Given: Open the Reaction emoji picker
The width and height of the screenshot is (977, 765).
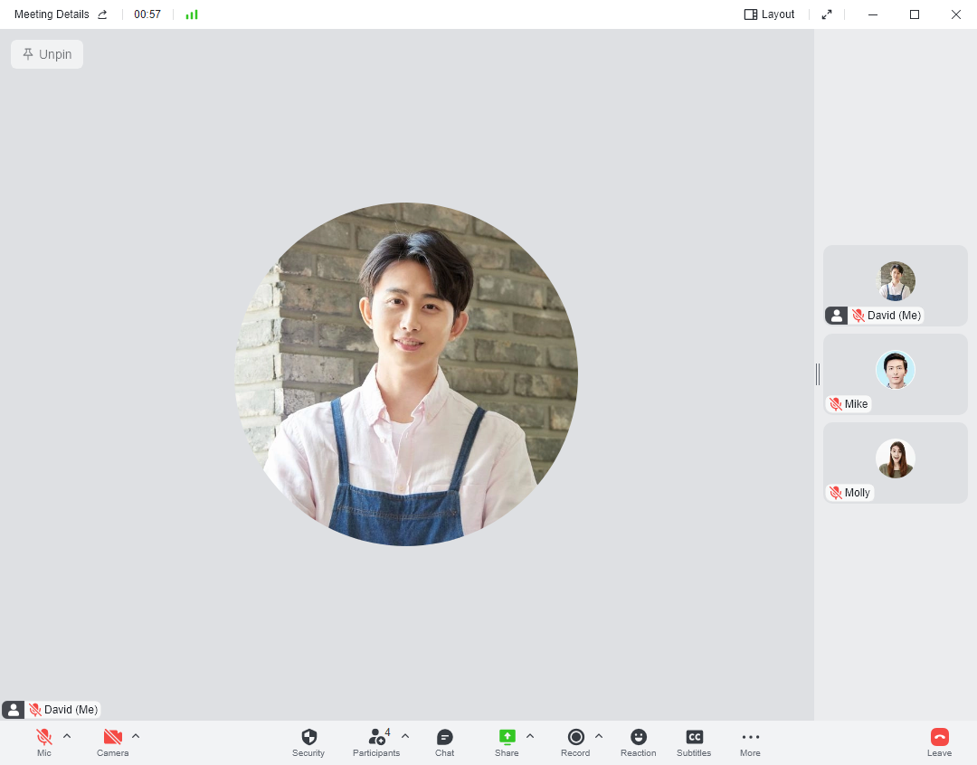Looking at the screenshot, I should (639, 742).
